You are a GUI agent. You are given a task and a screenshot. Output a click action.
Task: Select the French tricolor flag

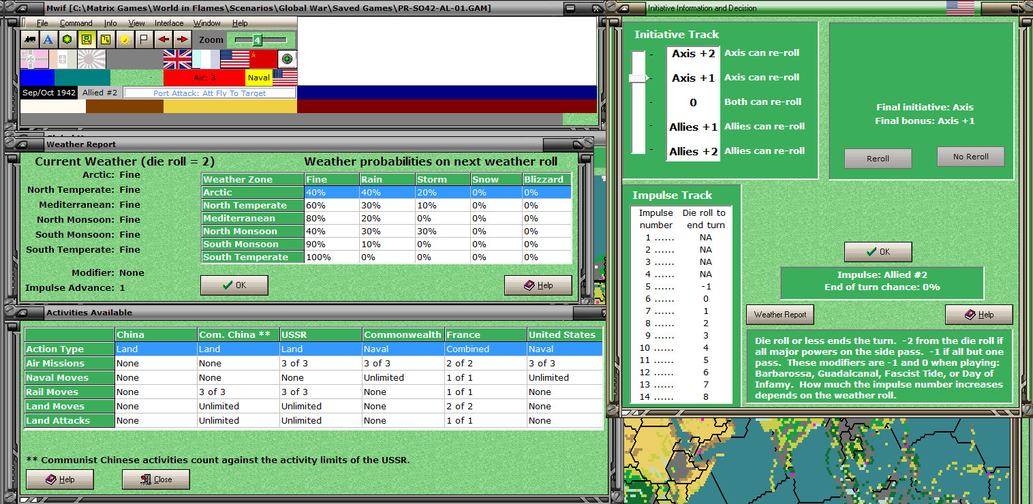tap(206, 59)
